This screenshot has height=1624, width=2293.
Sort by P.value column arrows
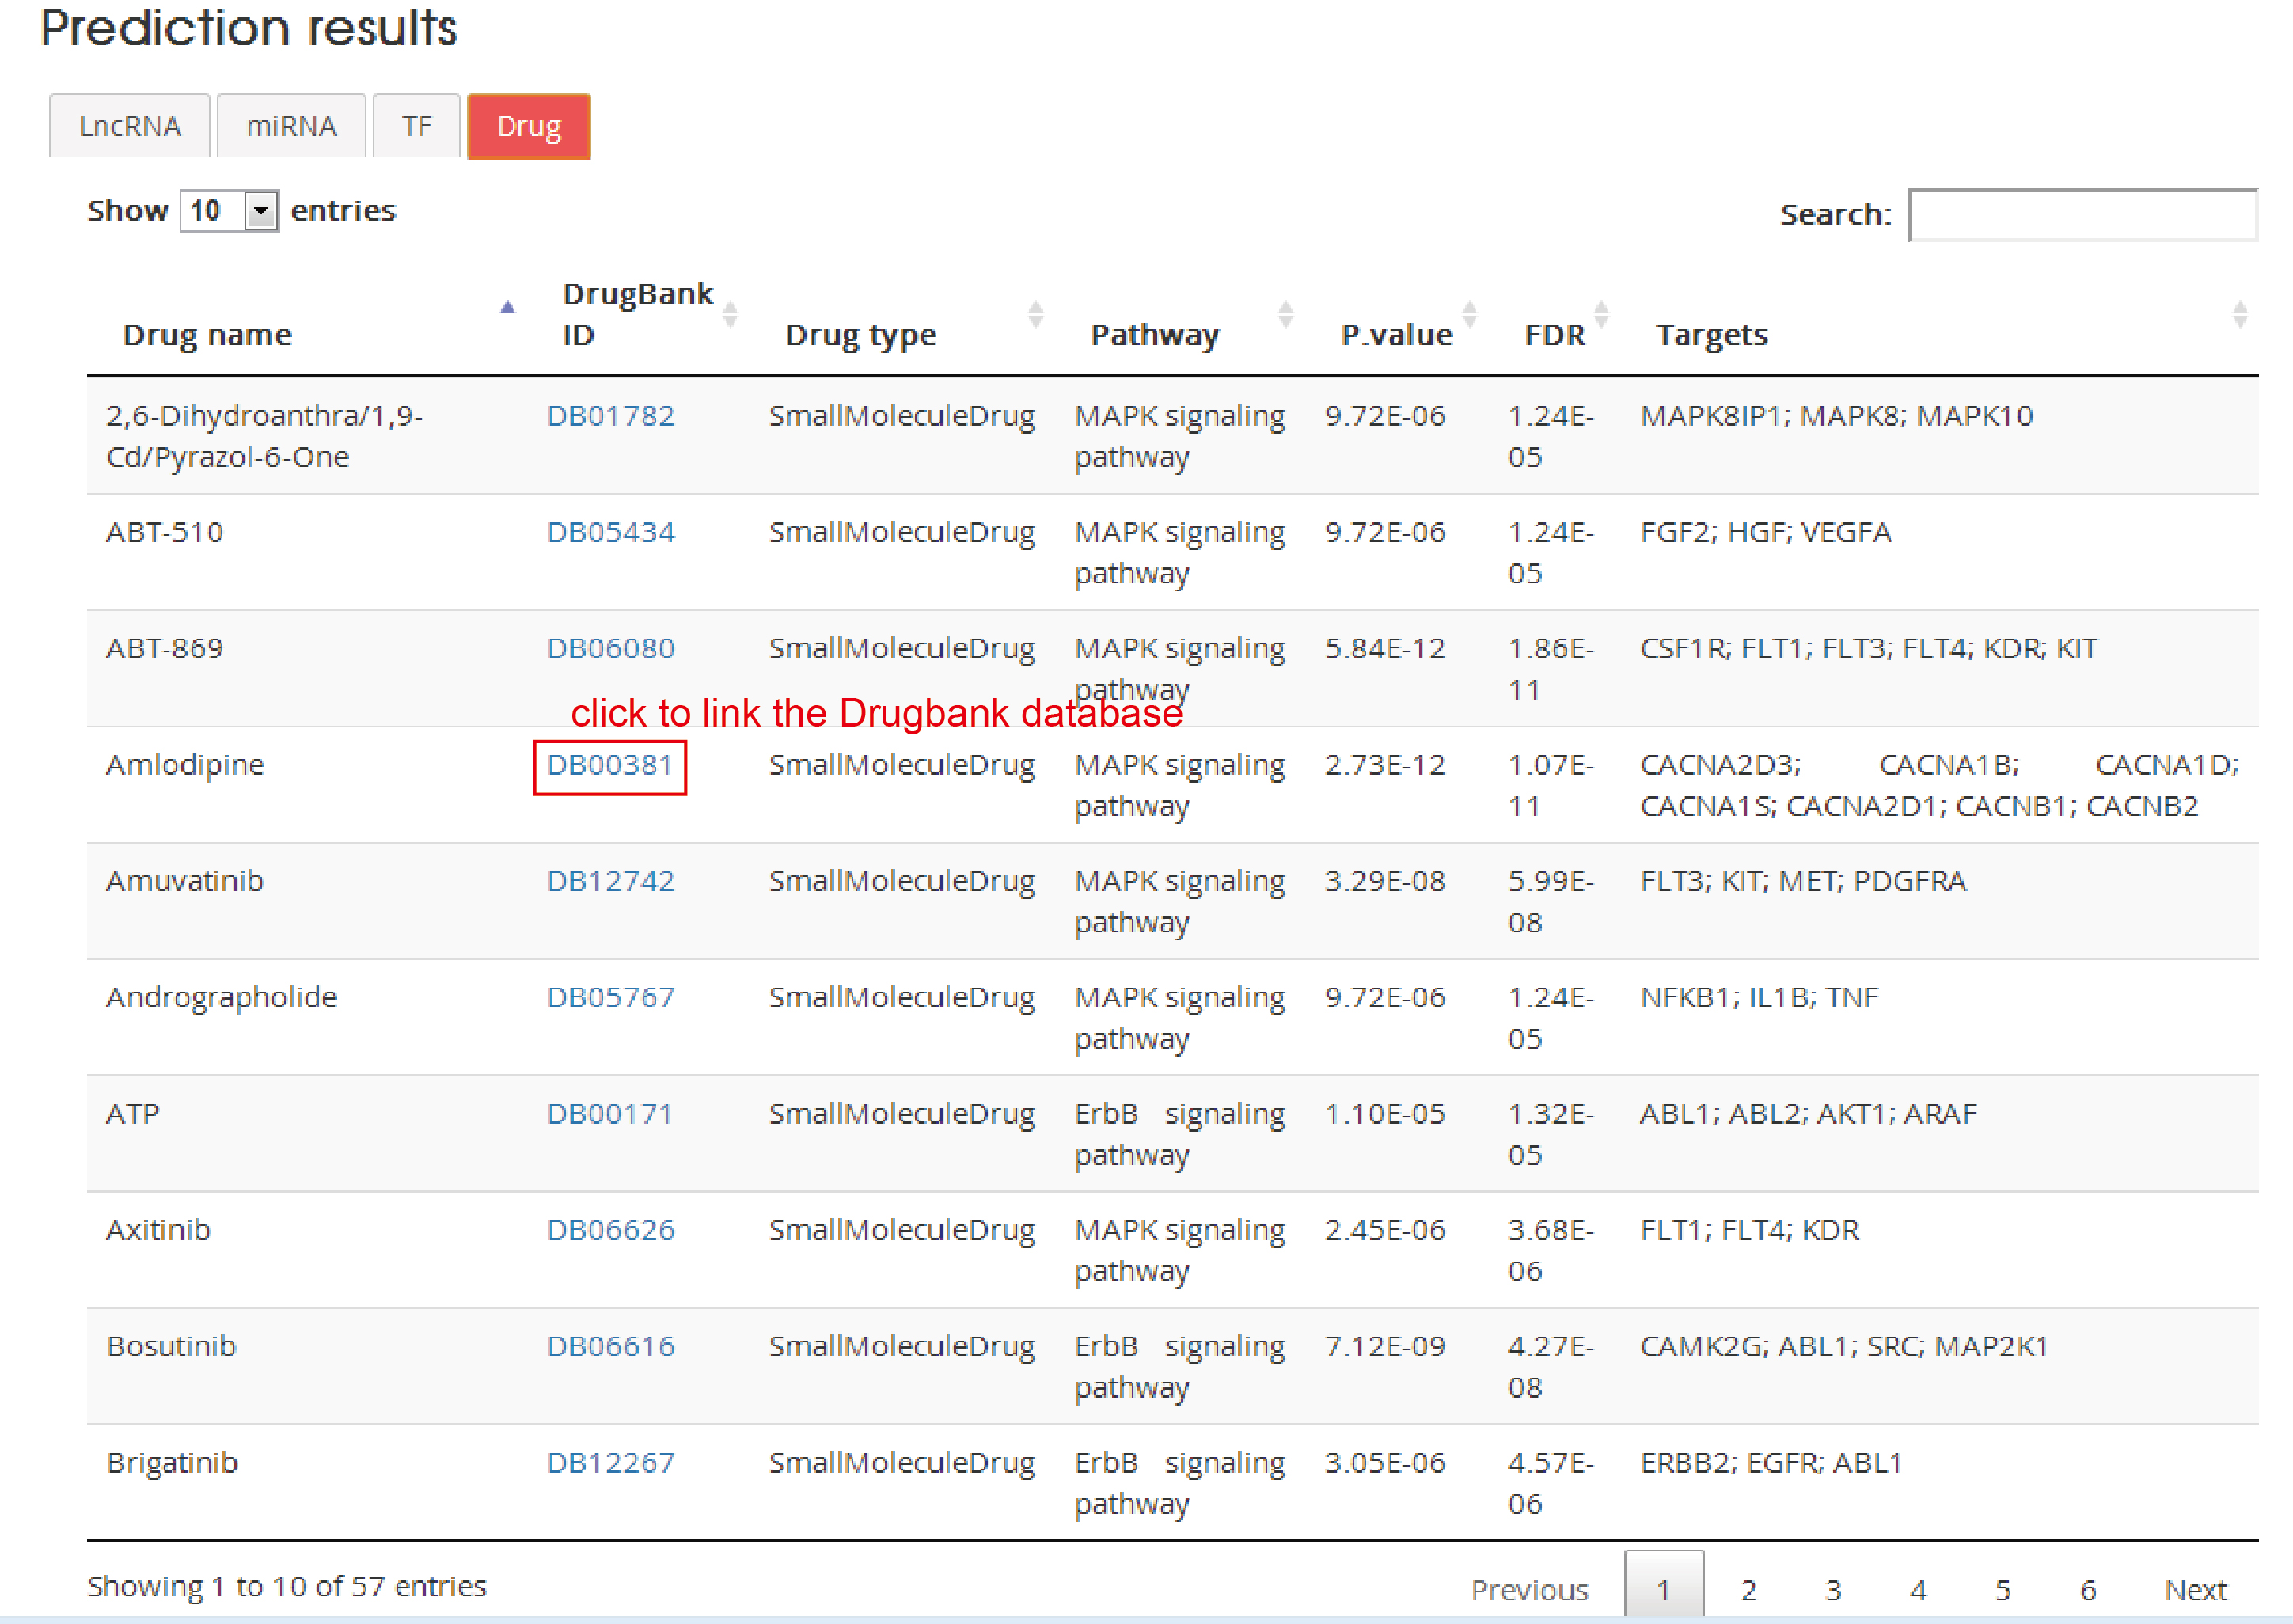[x=1469, y=314]
